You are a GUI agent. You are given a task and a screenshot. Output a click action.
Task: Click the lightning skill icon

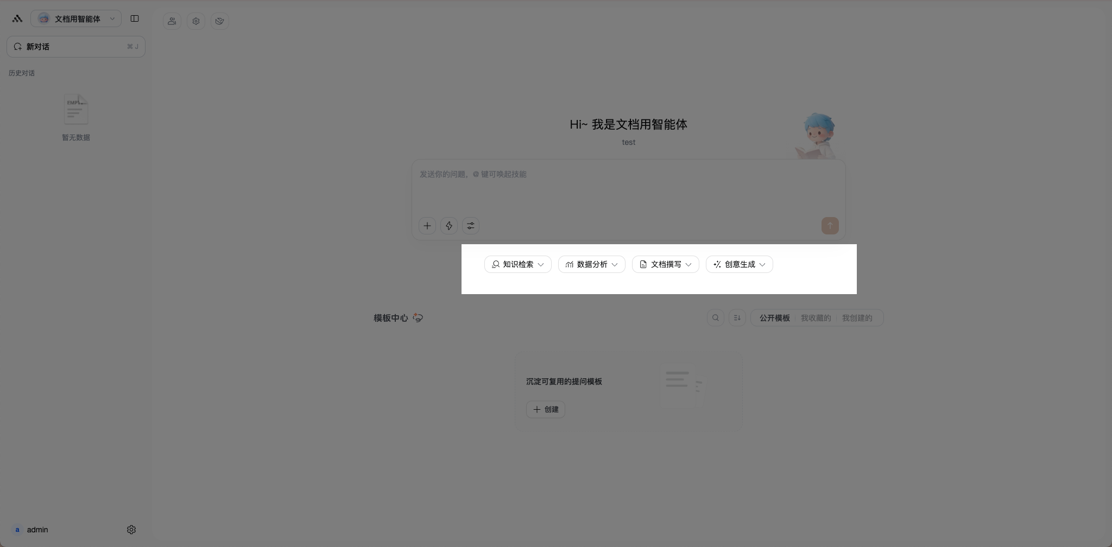(449, 226)
